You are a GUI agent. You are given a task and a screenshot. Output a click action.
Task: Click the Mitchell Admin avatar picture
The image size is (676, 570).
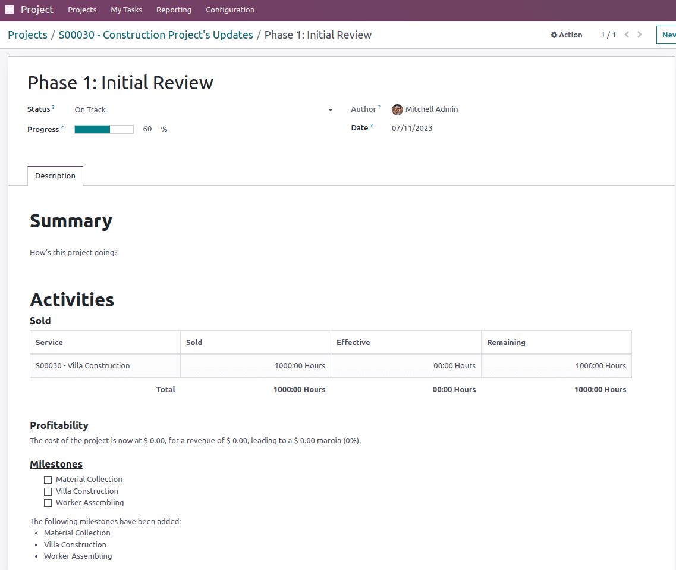click(x=397, y=109)
